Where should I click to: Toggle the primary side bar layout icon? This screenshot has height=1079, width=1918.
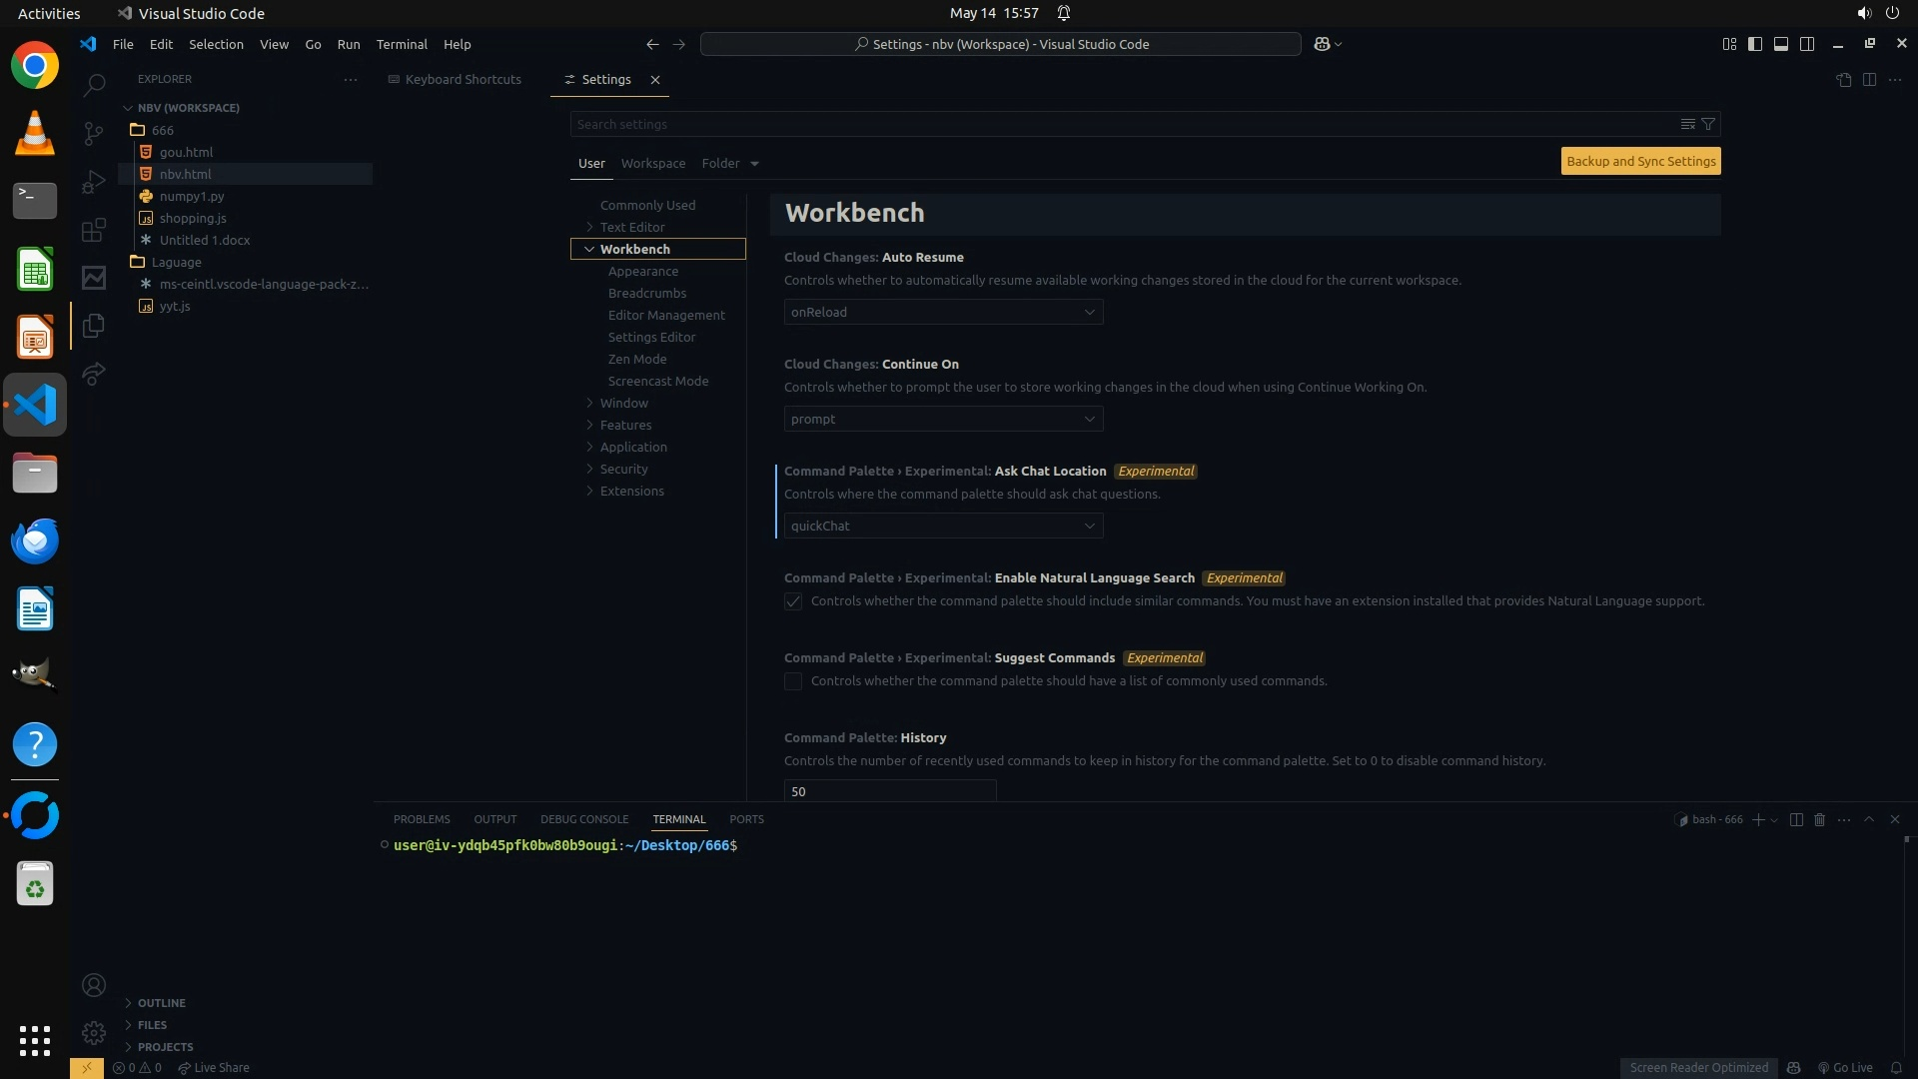(1755, 44)
